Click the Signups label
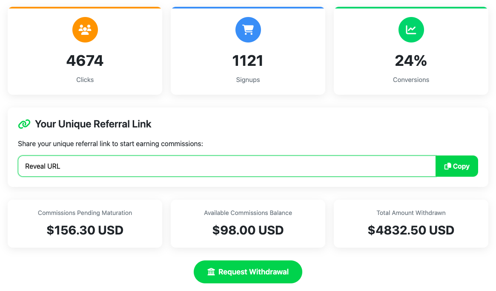The width and height of the screenshot is (496, 291). pyautogui.click(x=248, y=79)
